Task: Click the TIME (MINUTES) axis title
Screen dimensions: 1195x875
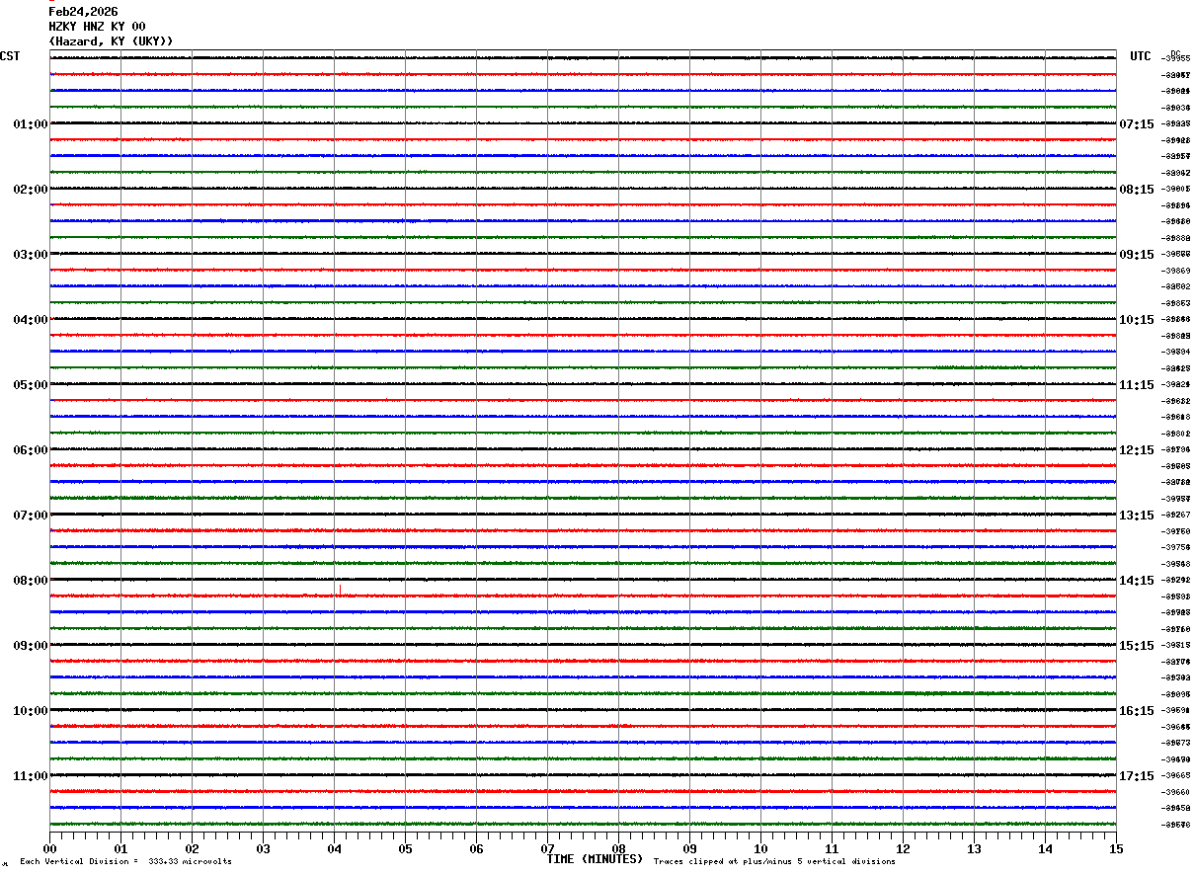Action: click(x=595, y=859)
